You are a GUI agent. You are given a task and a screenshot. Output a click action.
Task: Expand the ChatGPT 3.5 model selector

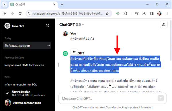point(72,25)
